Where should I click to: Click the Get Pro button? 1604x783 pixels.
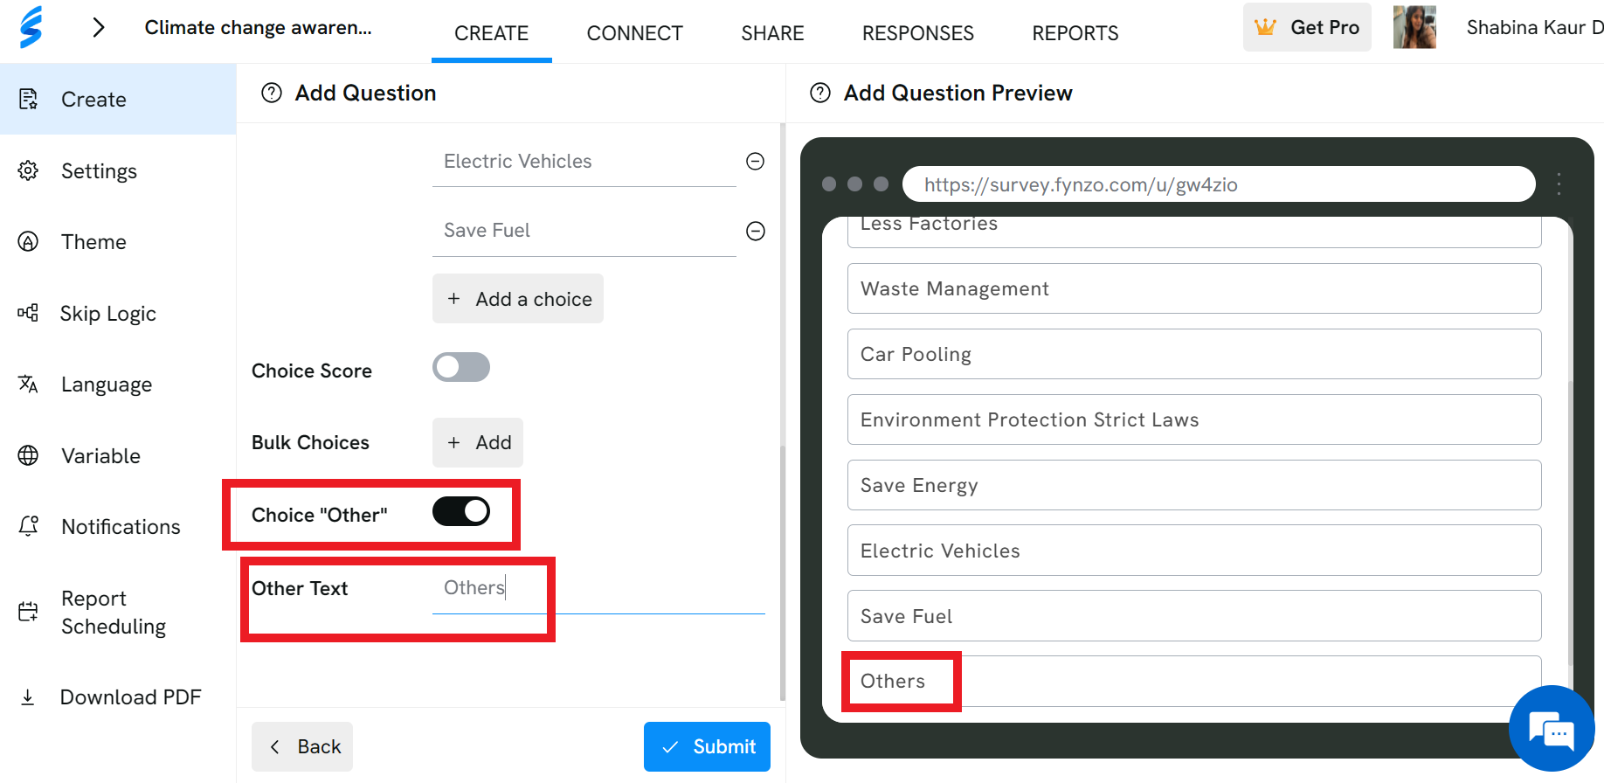[x=1307, y=27]
